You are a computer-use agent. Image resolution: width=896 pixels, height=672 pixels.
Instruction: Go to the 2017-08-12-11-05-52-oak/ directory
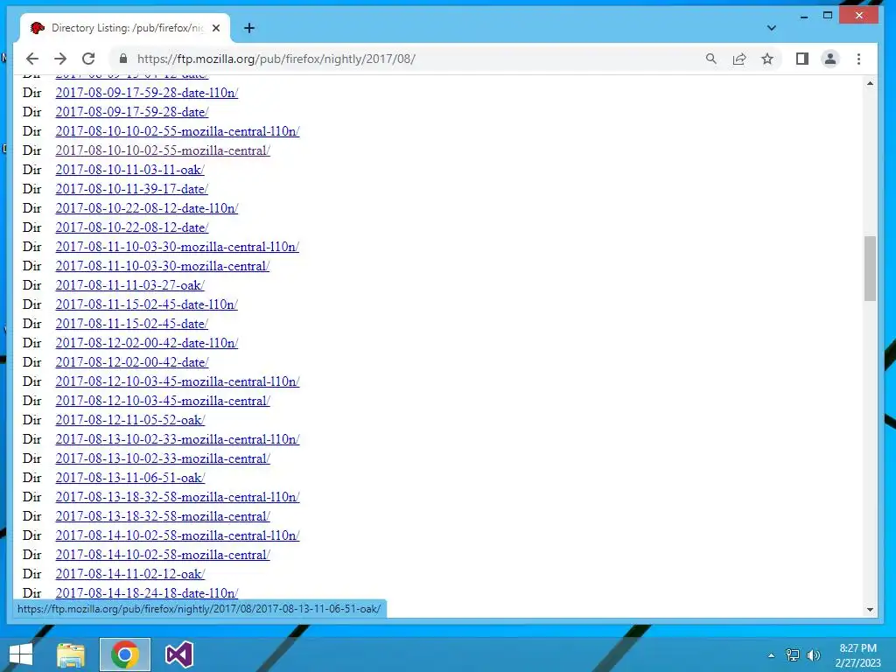129,420
